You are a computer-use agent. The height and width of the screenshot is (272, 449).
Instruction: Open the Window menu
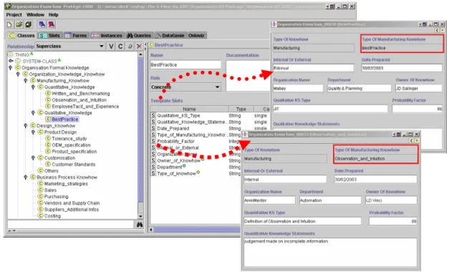click(x=36, y=14)
